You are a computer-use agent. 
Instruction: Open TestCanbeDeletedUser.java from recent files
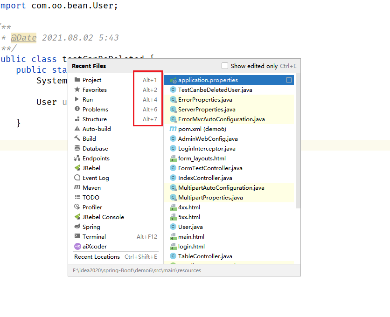click(x=215, y=90)
